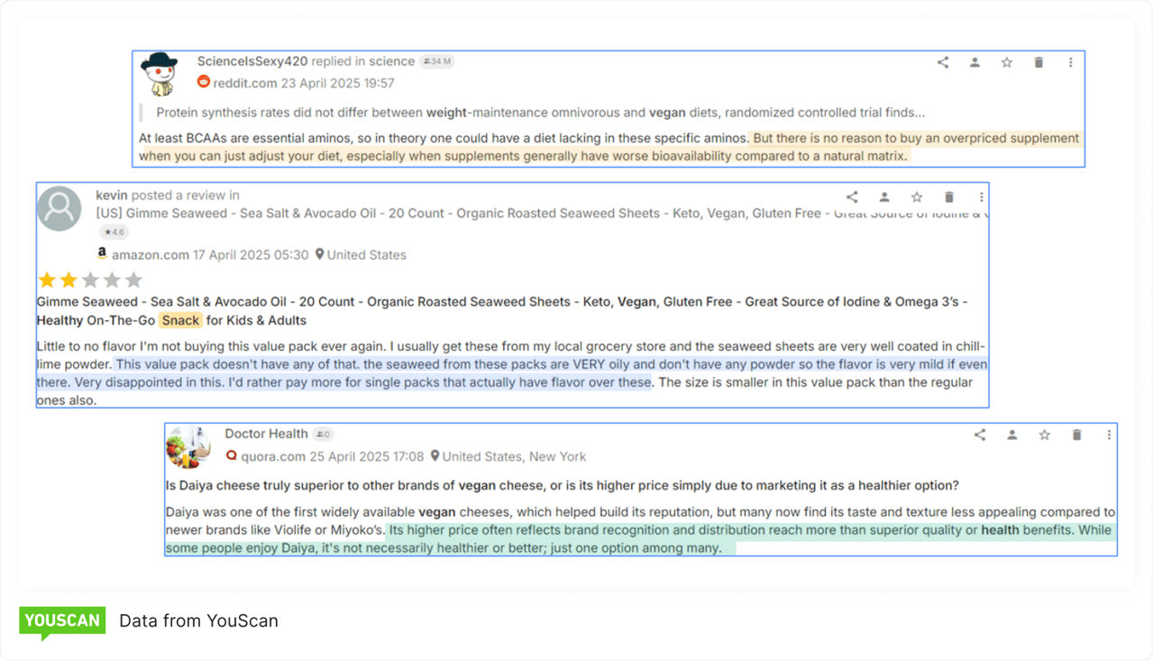Click the quora.com source link
The image size is (1154, 661).
[273, 456]
